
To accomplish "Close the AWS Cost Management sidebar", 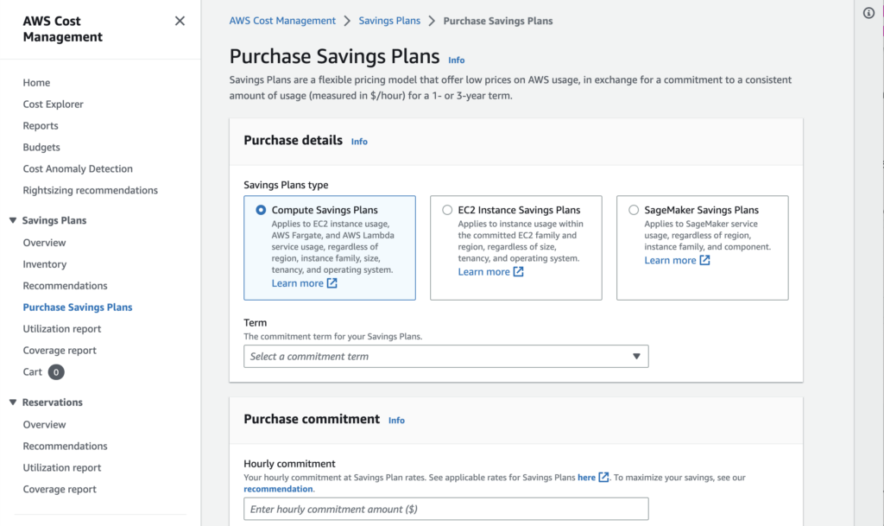I will 180,21.
